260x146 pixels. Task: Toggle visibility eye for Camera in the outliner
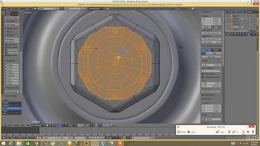[x=250, y=19]
